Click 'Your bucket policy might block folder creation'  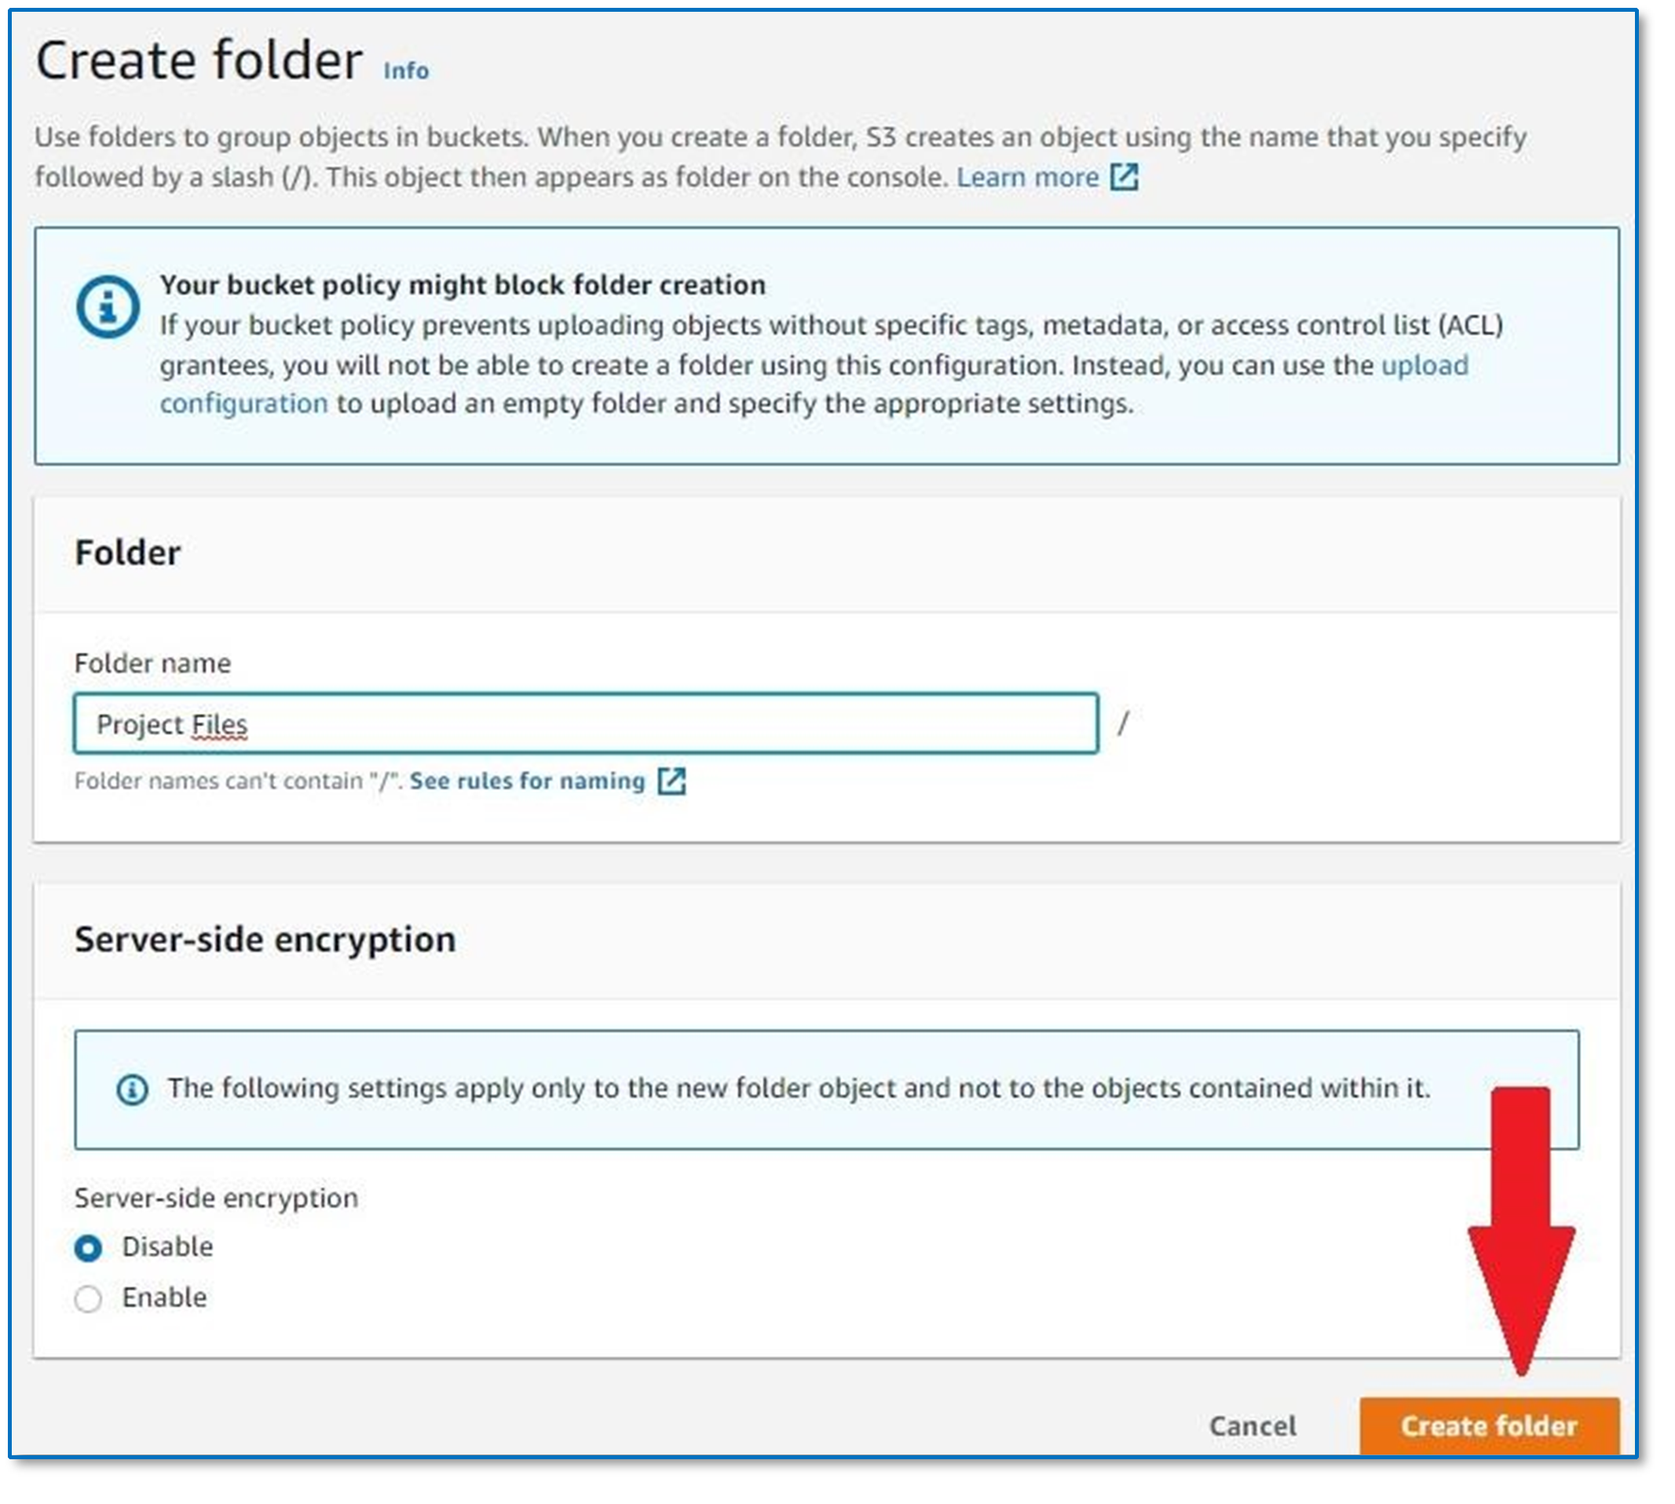(463, 285)
